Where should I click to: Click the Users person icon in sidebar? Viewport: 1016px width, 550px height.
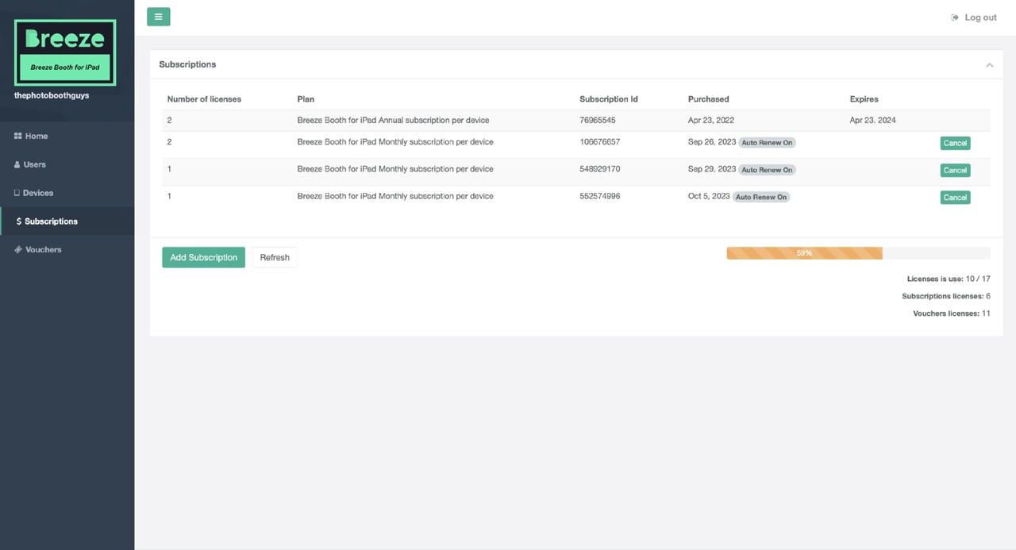17,165
